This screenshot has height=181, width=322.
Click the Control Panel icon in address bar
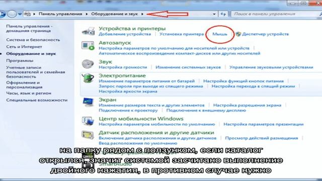pyautogui.click(x=27, y=14)
